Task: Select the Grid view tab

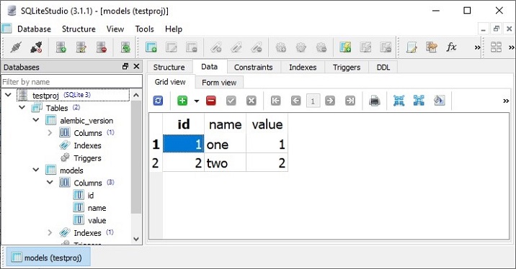Action: click(x=170, y=82)
